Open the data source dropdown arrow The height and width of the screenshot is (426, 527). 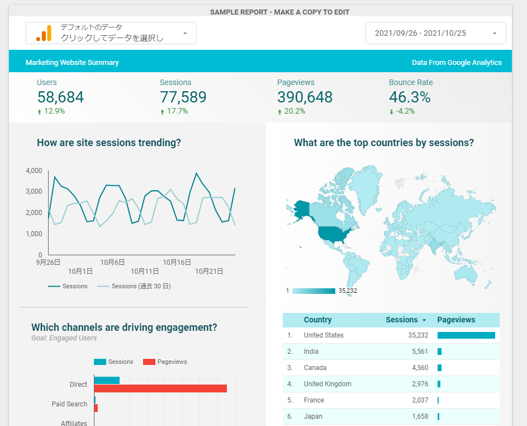point(185,34)
